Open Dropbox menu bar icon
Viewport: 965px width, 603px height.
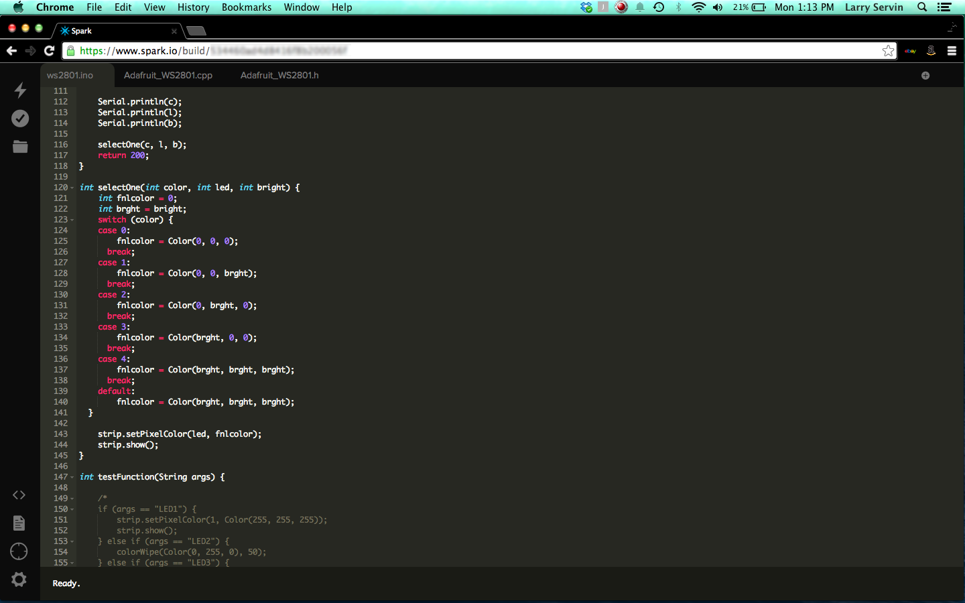pos(586,7)
